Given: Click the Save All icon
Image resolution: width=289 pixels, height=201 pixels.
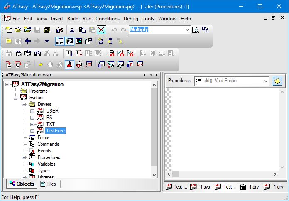Looking at the screenshot, I should click(47, 29).
